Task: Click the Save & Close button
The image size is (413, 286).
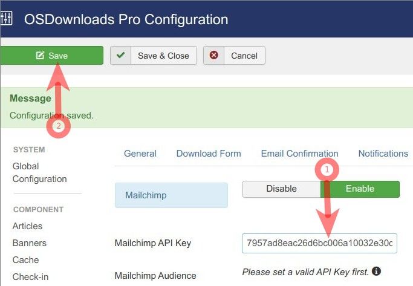Action: tap(153, 56)
